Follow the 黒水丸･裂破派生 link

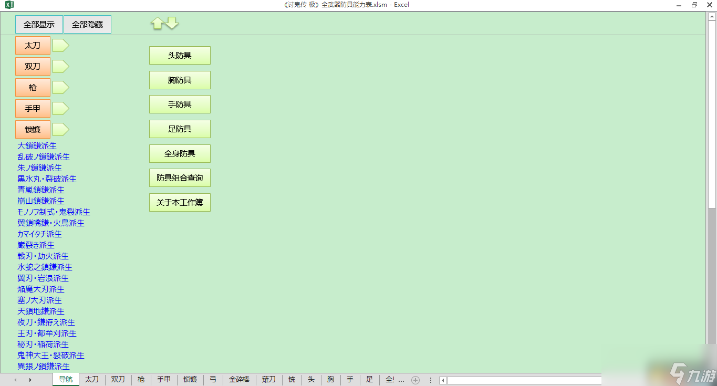coord(47,179)
